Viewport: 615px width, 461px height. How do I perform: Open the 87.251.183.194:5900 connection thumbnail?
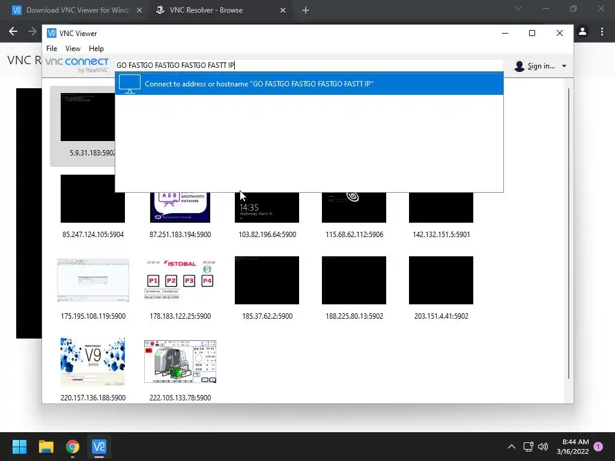click(x=180, y=207)
